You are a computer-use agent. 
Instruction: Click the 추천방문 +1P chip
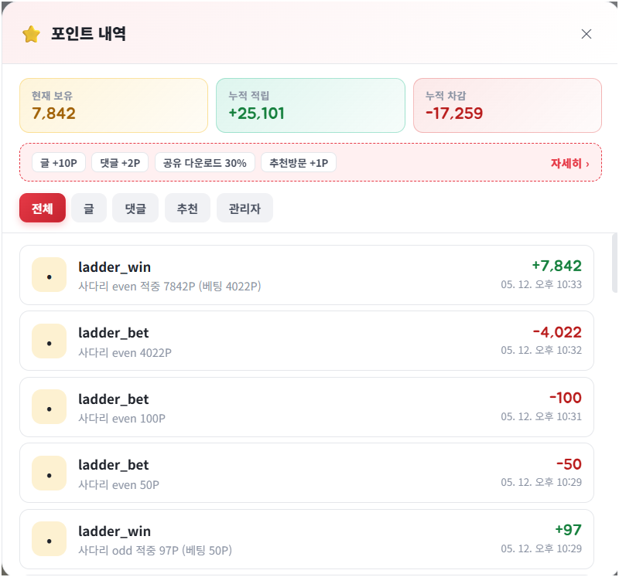click(x=299, y=162)
